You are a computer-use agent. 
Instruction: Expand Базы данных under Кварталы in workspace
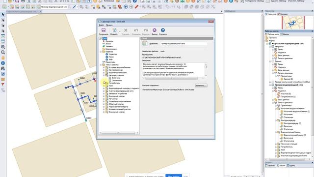coord(273,56)
